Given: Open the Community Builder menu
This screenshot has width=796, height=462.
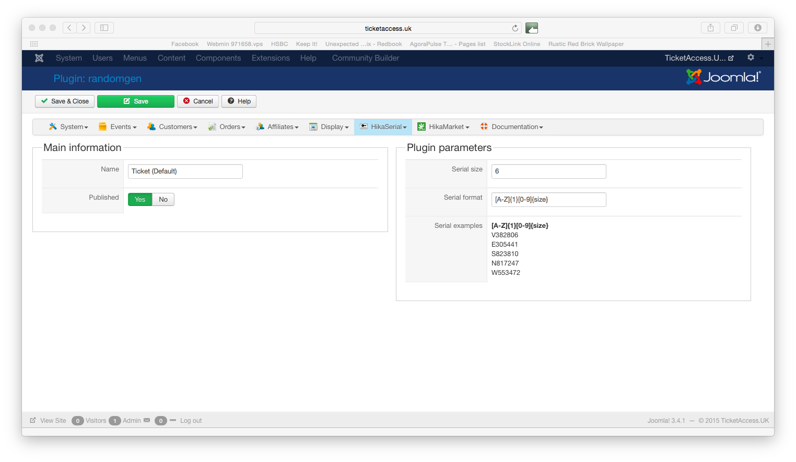Looking at the screenshot, I should [366, 58].
